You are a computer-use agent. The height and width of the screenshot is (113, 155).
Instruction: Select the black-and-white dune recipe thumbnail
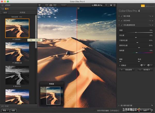(17, 75)
